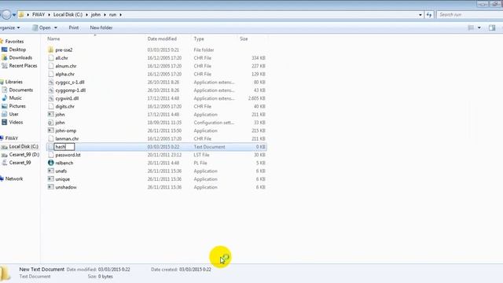This screenshot has width=503, height=283.
Task: Expand the arrow after FWAY in breadcrumb
Action: point(49,15)
